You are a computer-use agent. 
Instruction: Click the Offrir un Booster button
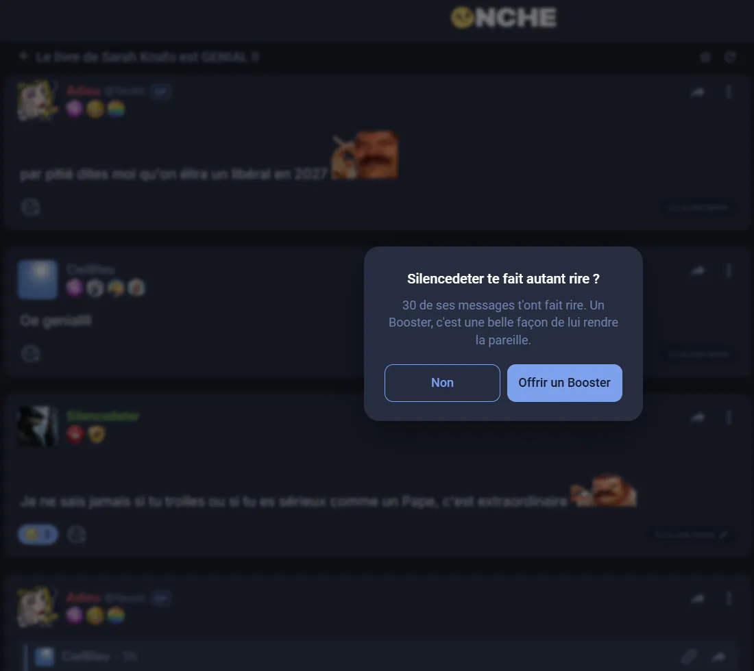pyautogui.click(x=565, y=383)
